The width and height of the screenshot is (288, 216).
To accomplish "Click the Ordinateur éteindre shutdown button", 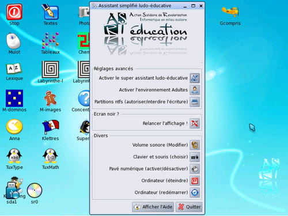I will pyautogui.click(x=195, y=181).
